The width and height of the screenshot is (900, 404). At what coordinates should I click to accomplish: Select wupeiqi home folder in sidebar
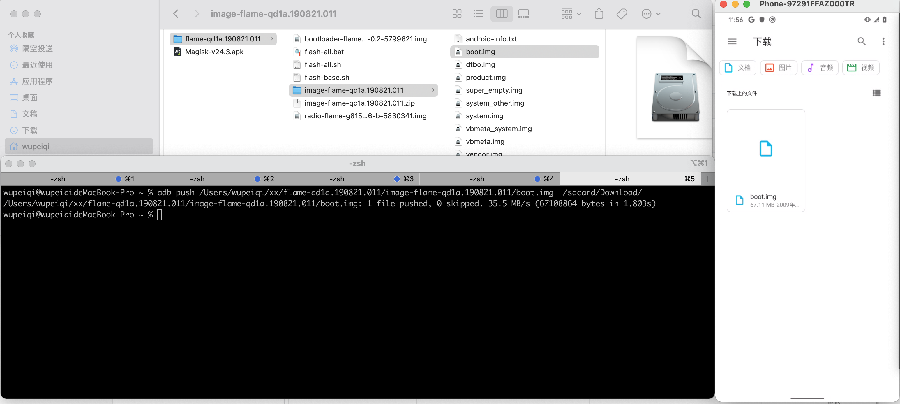point(79,146)
